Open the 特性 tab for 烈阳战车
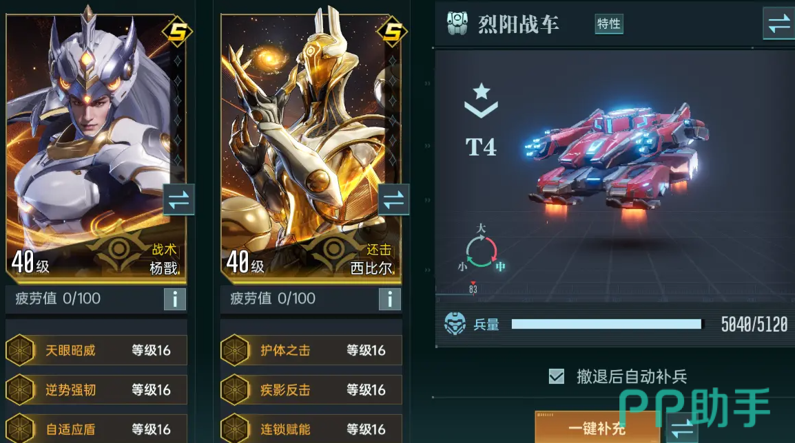Screen dimensions: 795x443 (608, 24)
